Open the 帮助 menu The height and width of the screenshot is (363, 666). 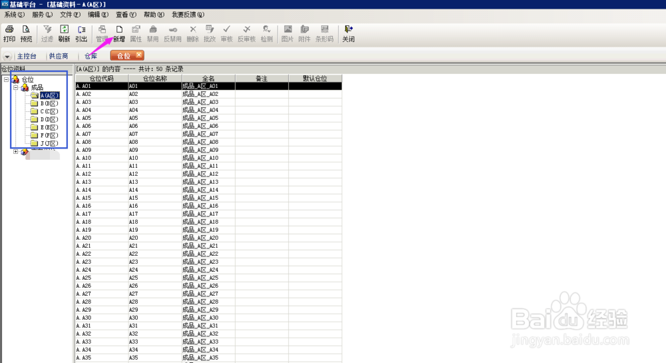[x=154, y=15]
